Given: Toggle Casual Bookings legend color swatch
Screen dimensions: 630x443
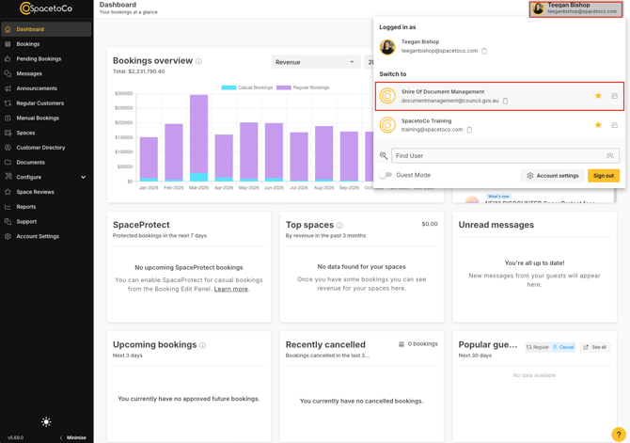Looking at the screenshot, I should point(228,87).
